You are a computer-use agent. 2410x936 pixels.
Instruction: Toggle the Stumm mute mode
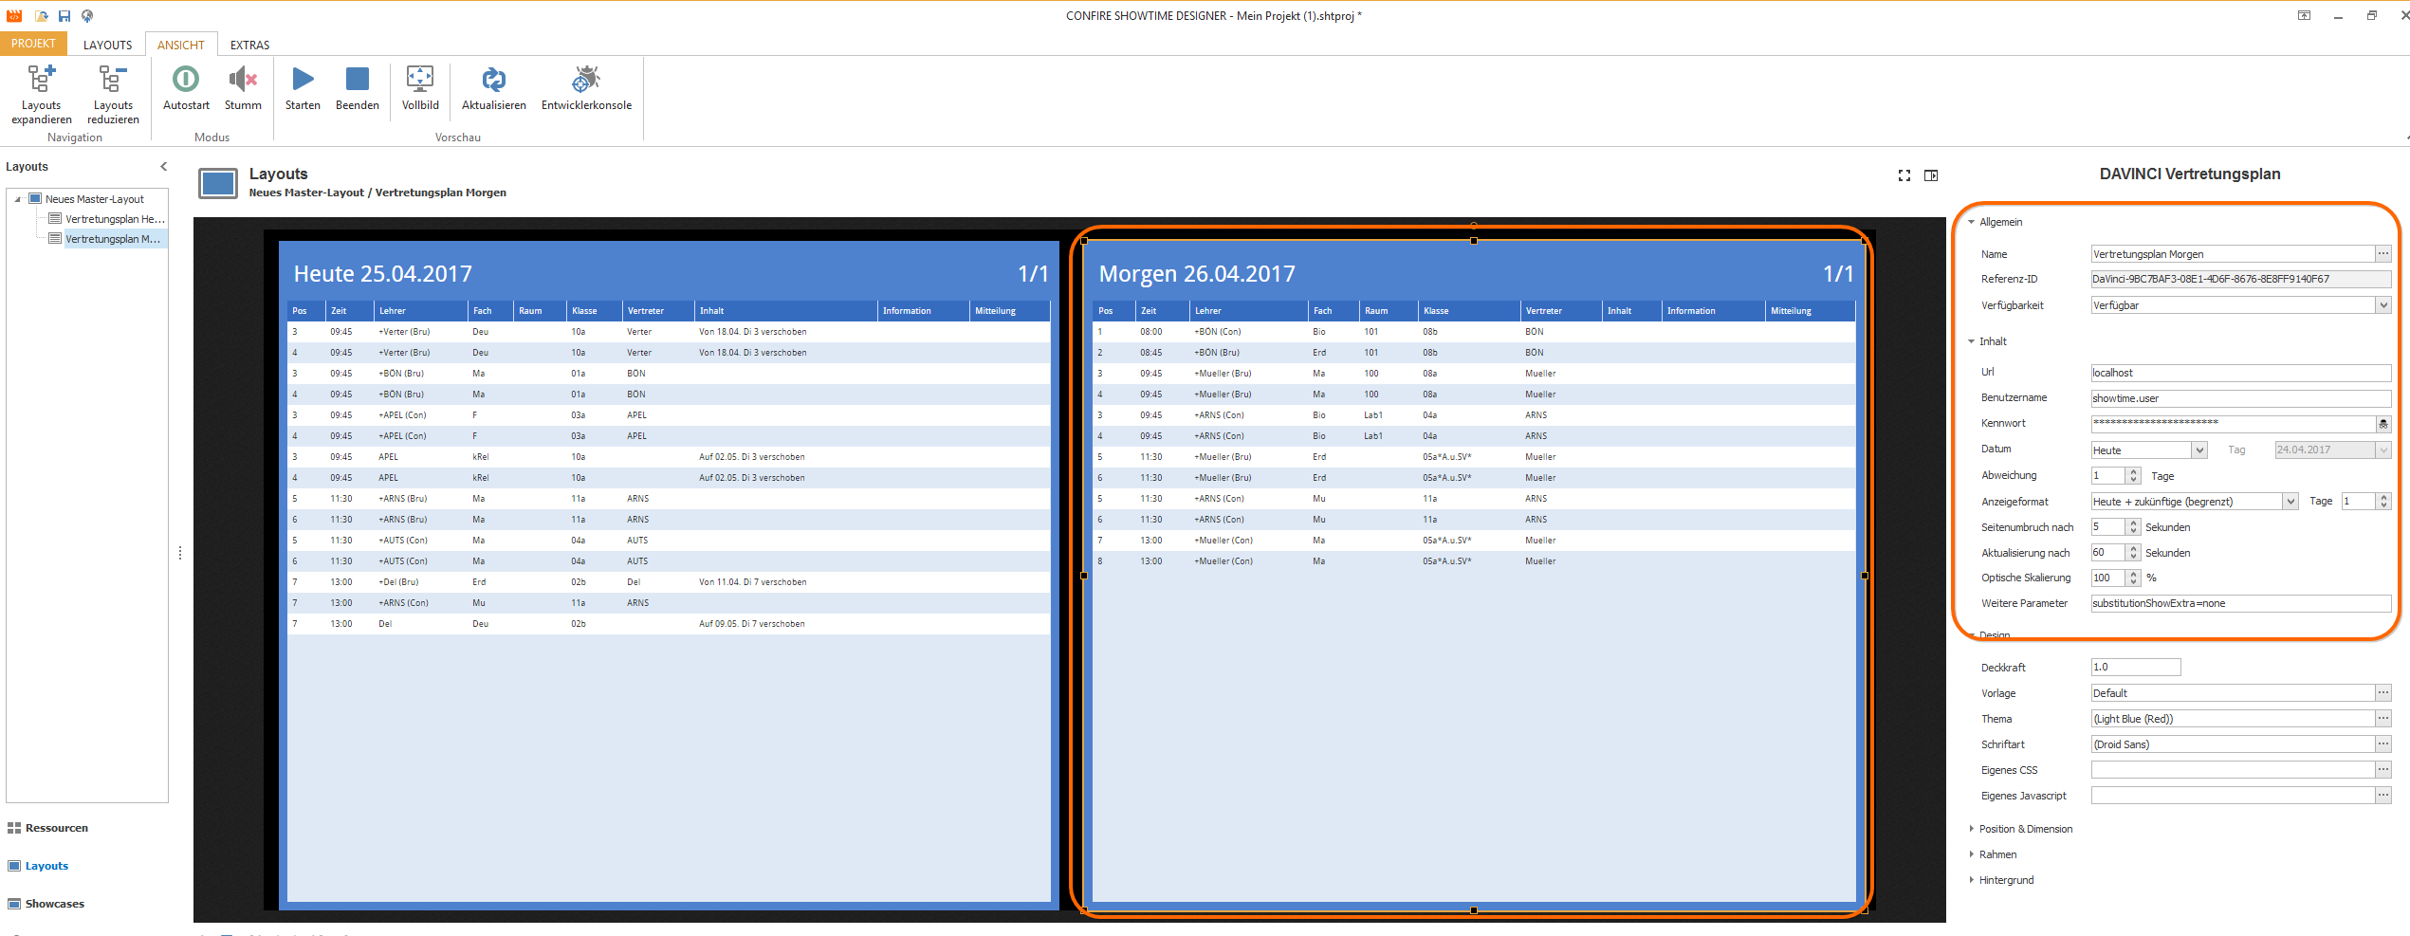click(x=243, y=88)
